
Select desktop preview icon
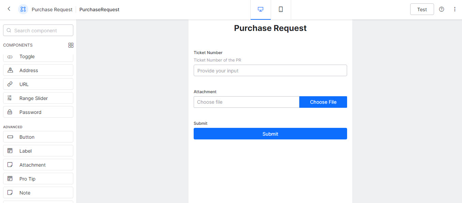tap(260, 9)
